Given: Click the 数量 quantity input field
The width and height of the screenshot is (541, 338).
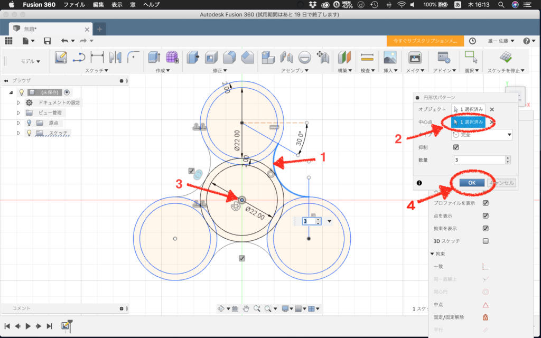Looking at the screenshot, I should 479,160.
